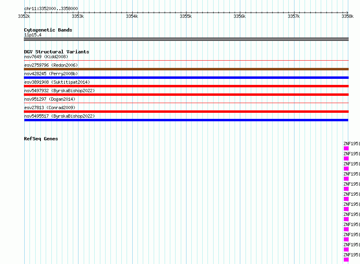Click the 3356k ruler label

(x=239, y=16)
